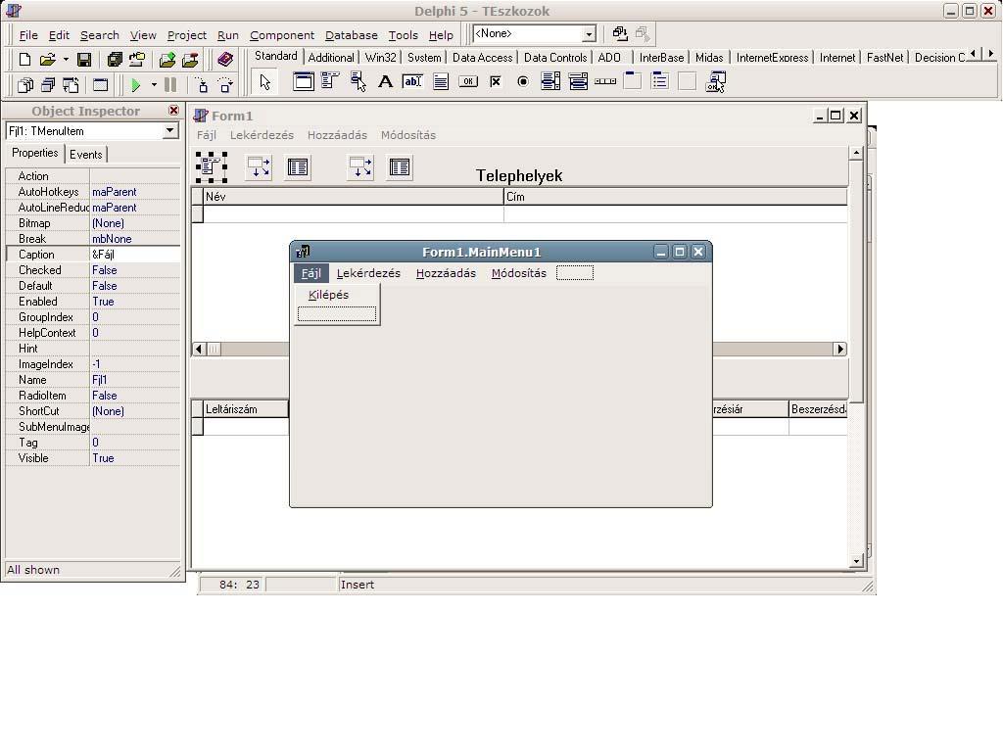Open the Project menu
This screenshot has height=752, width=1003.
[187, 35]
